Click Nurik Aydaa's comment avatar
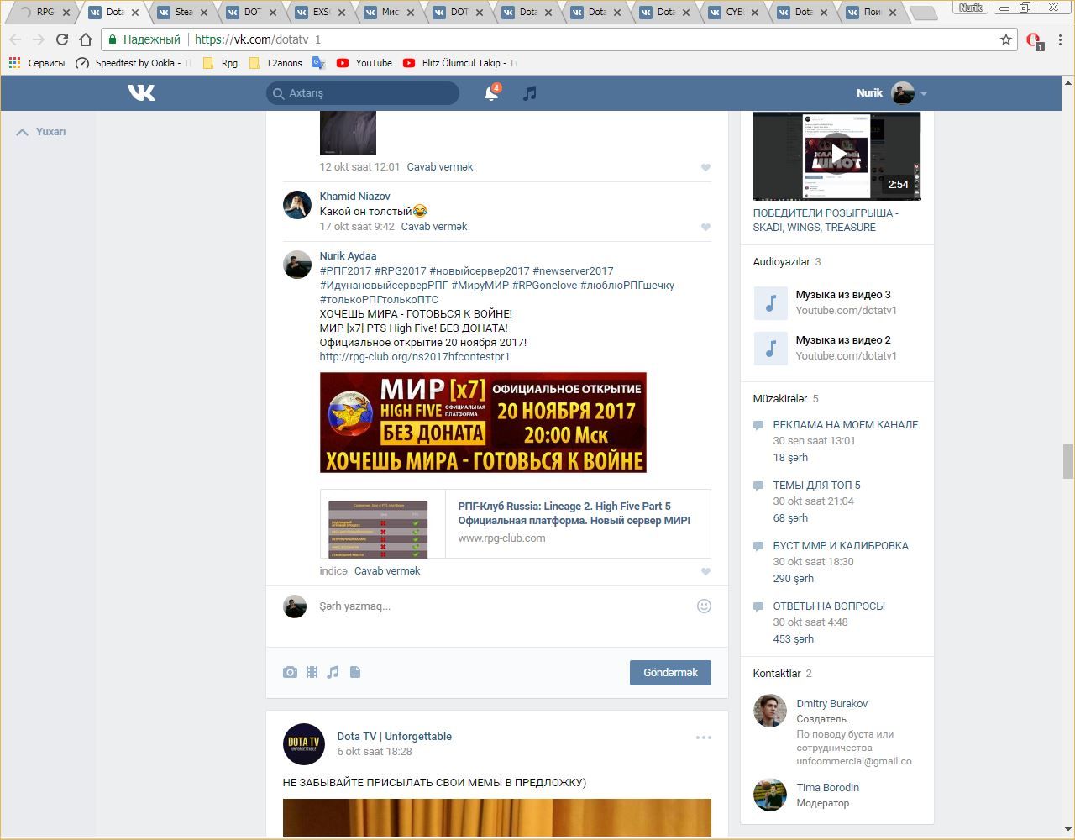Image resolution: width=1075 pixels, height=840 pixels. tap(297, 265)
